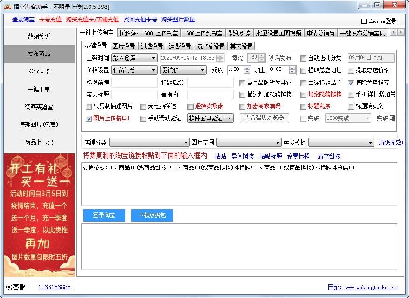The height and width of the screenshot is (298, 409).
Task: Expand the 促销价 price type dropdown
Action: [183, 70]
